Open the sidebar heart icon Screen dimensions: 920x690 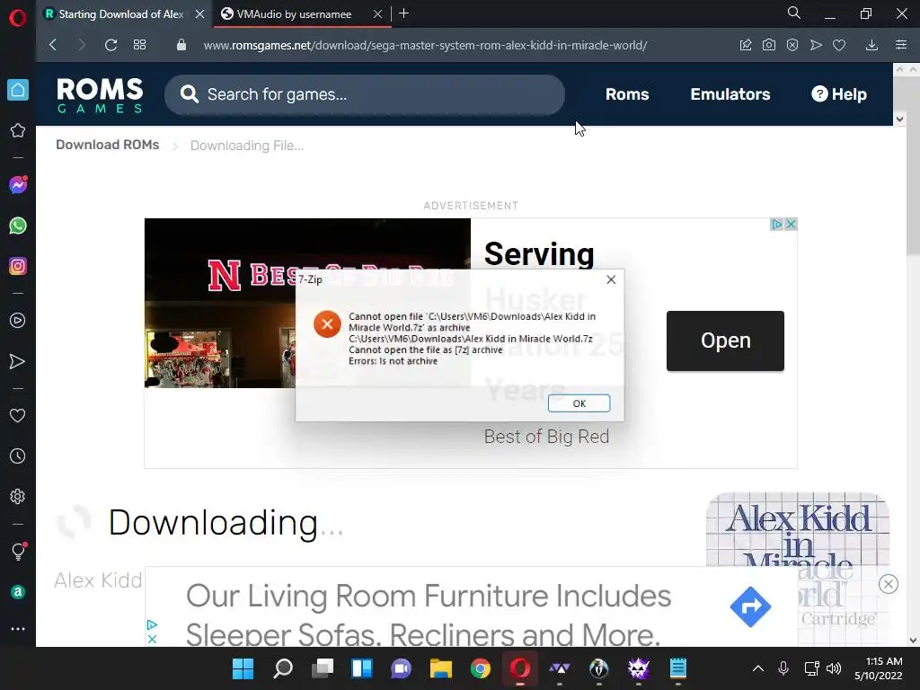(x=18, y=415)
